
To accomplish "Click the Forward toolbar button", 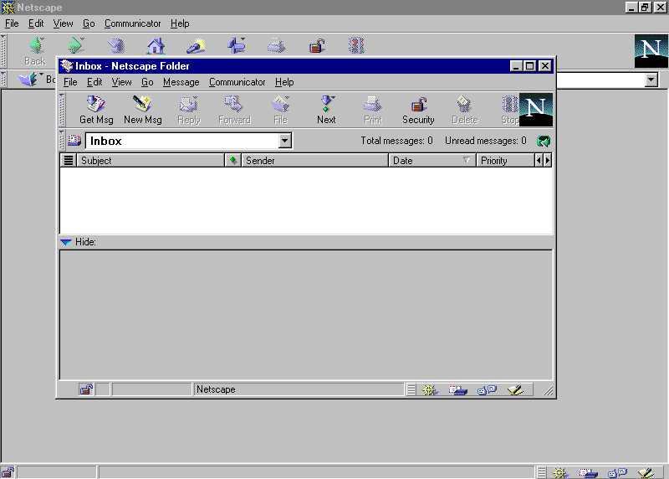I will click(234, 110).
